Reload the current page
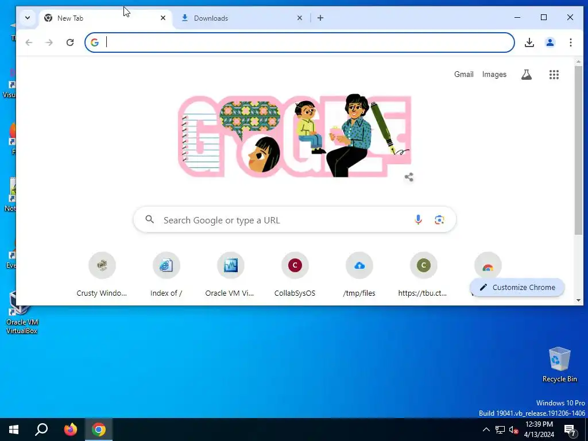Viewport: 588px width, 441px height. coord(70,42)
